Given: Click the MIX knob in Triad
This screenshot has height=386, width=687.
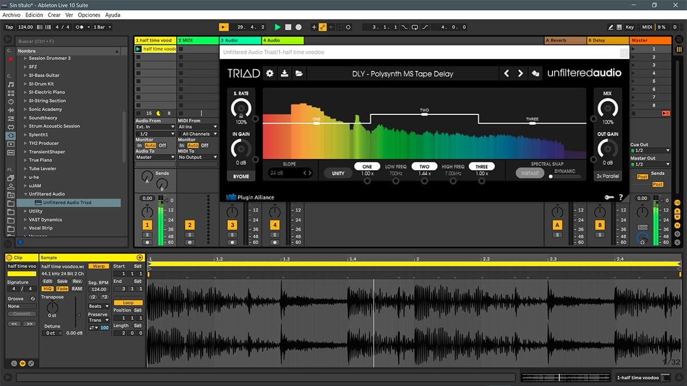Looking at the screenshot, I should click(x=607, y=108).
